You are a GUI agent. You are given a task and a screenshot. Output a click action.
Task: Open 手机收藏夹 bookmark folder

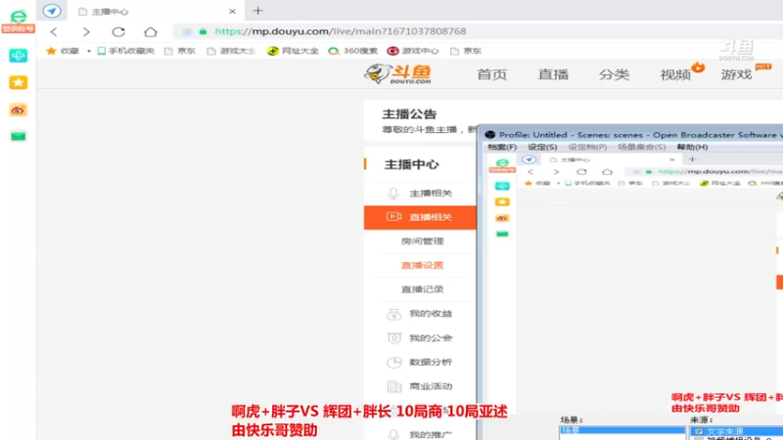click(x=126, y=51)
